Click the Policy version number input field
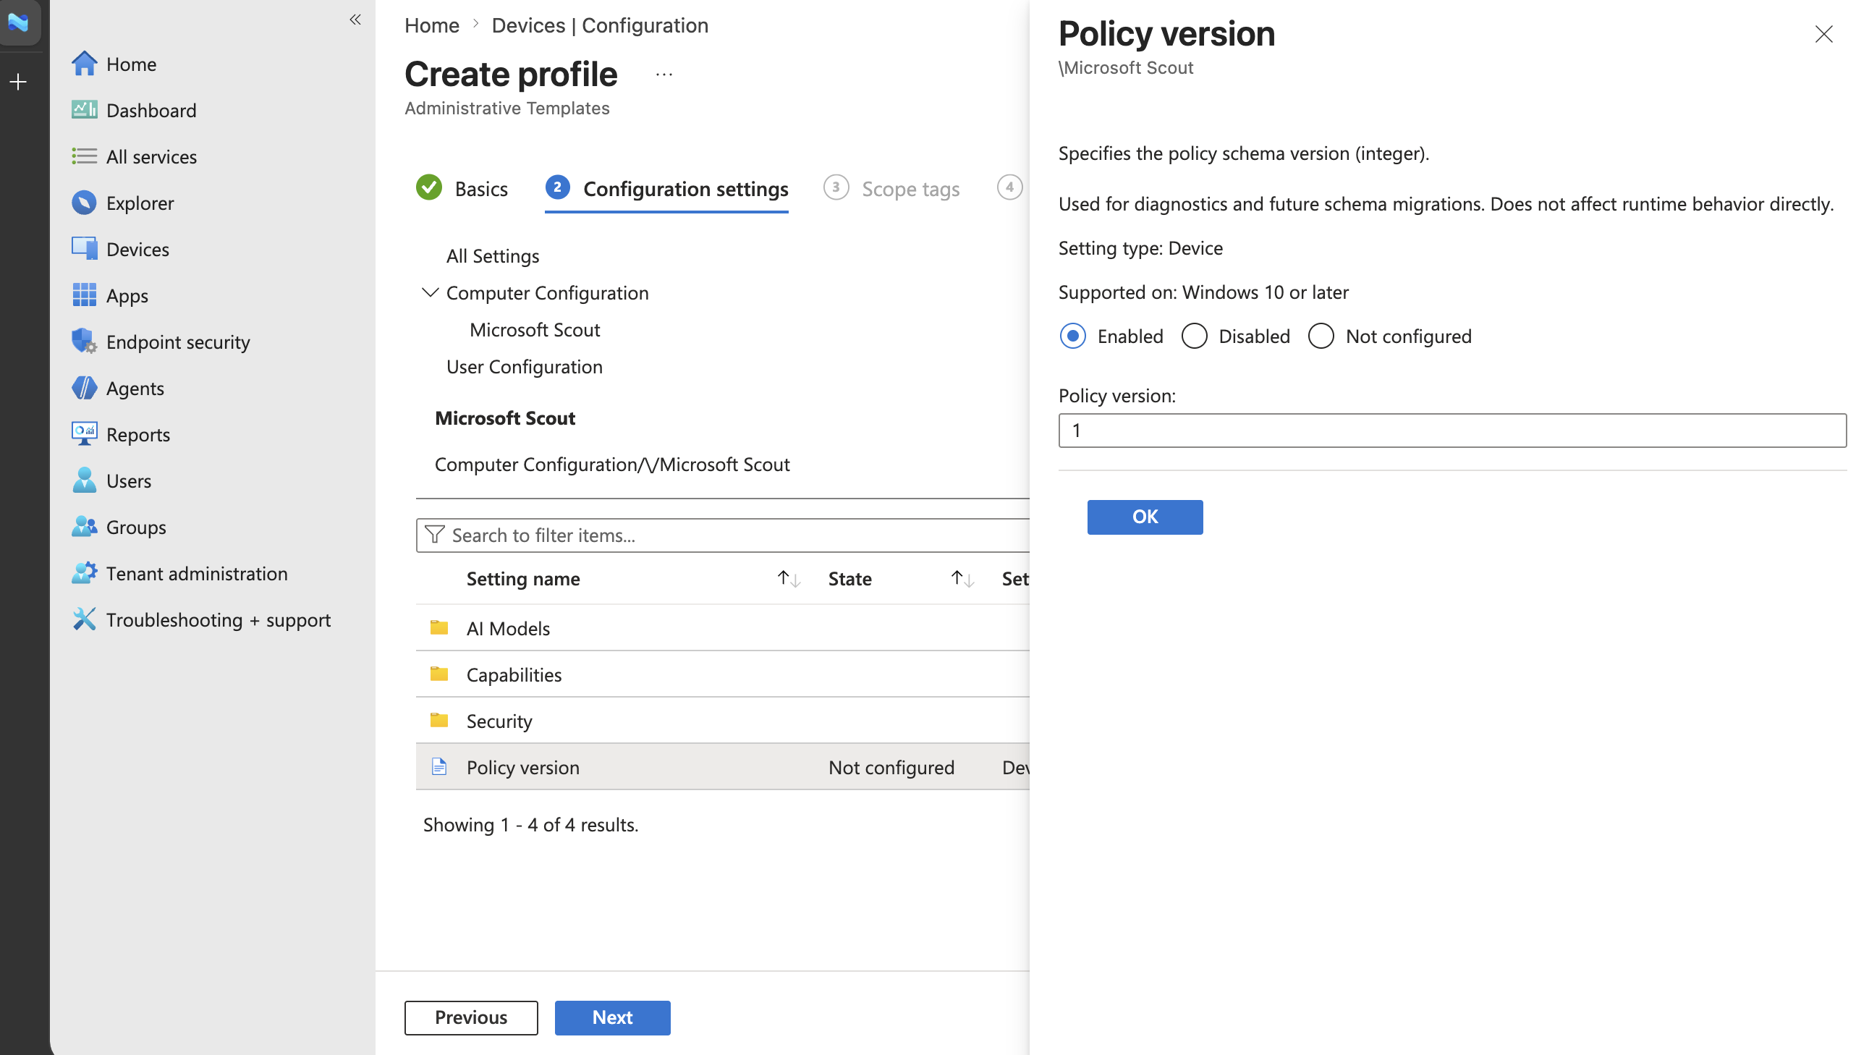 tap(1451, 431)
